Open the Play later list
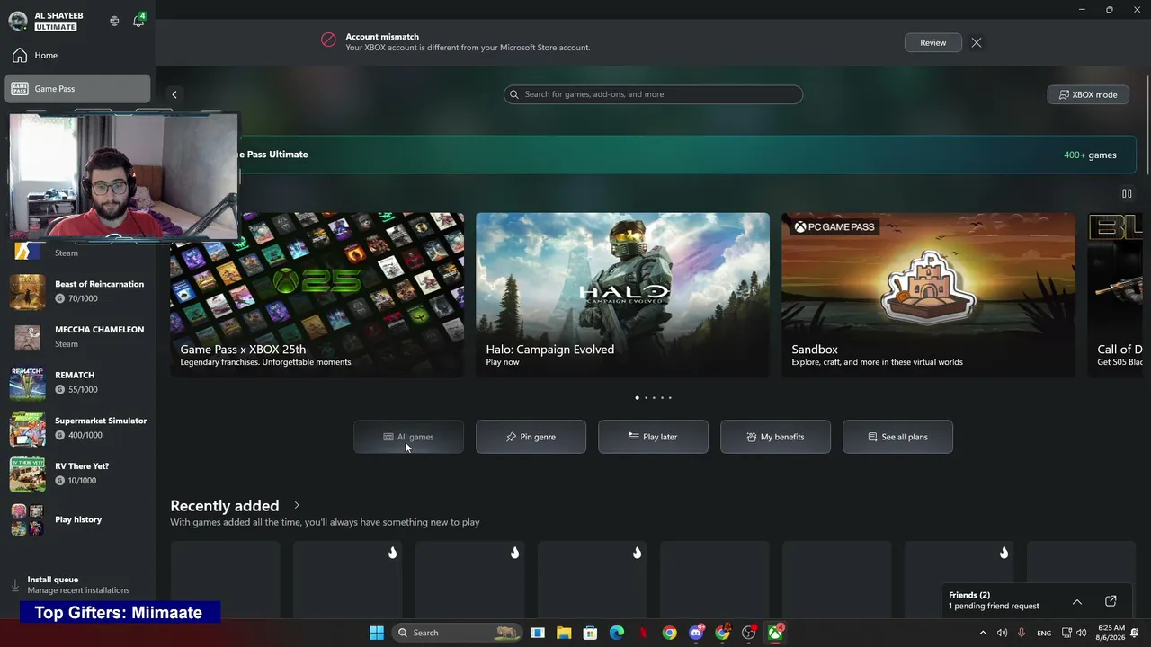Image resolution: width=1151 pixels, height=647 pixels. coord(653,437)
